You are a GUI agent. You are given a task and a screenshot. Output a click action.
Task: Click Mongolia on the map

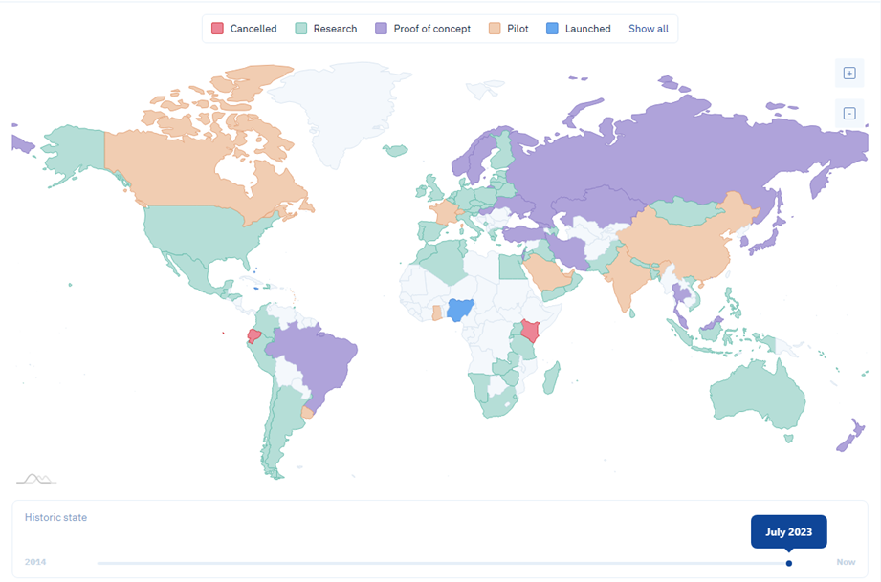pyautogui.click(x=686, y=210)
